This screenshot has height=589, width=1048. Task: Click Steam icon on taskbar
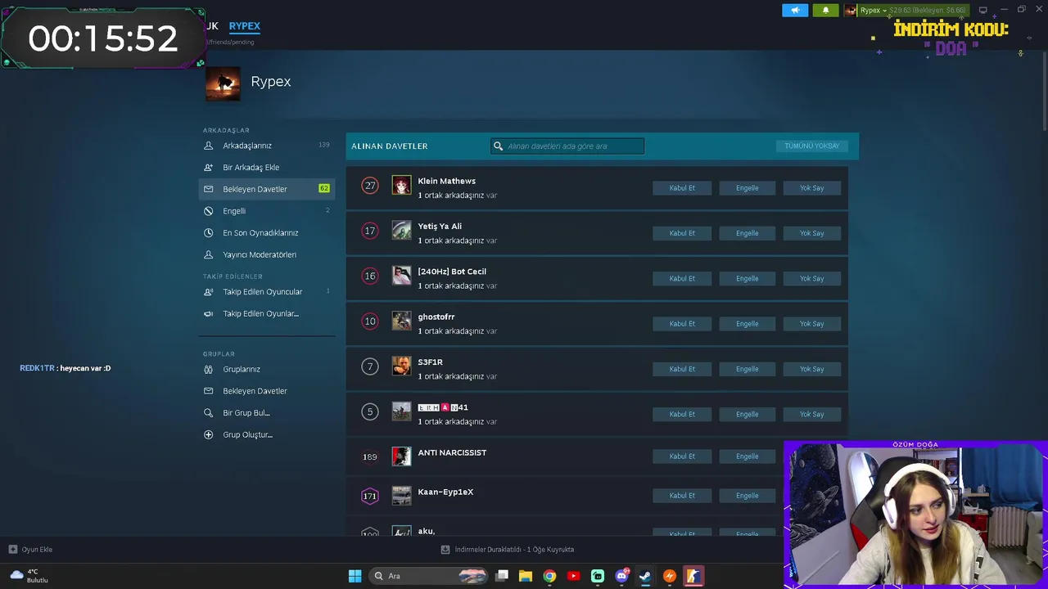tap(645, 576)
